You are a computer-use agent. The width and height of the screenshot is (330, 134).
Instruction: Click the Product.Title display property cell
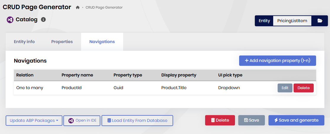coord(173,88)
